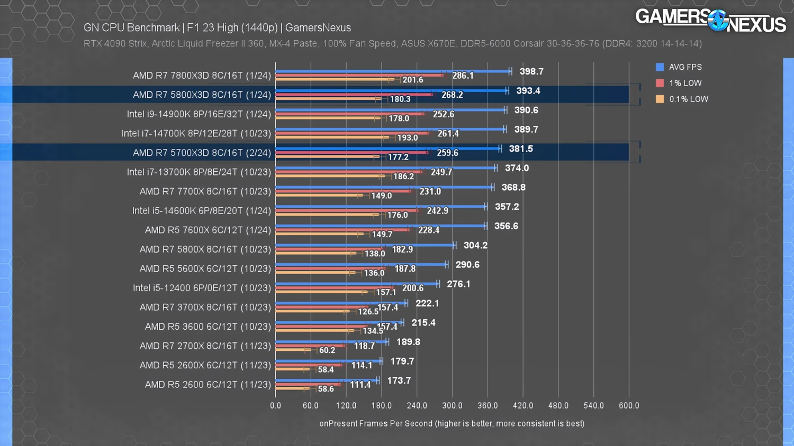
Task: Click the 276.1 average FPS value
Action: click(458, 284)
